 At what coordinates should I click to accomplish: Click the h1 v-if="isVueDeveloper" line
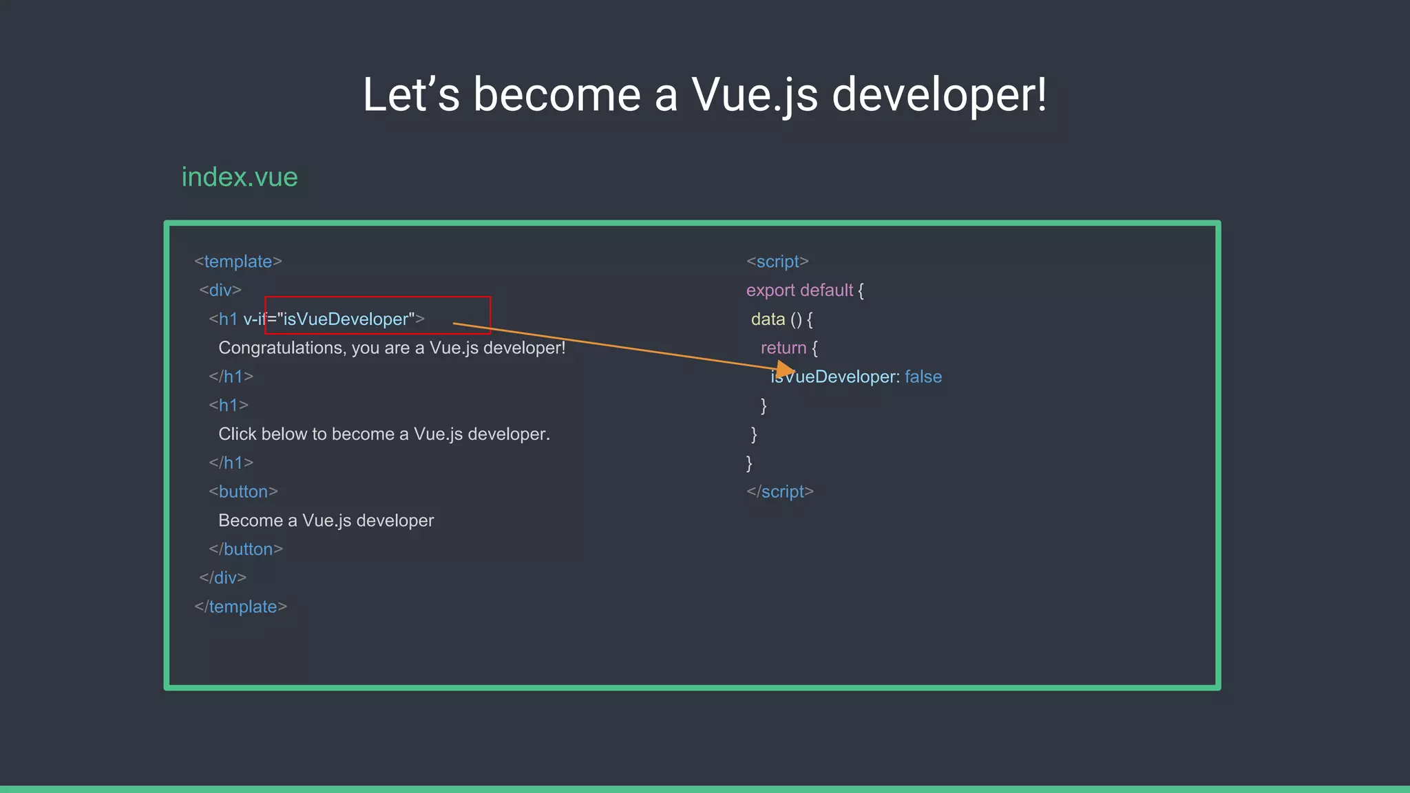coord(317,319)
